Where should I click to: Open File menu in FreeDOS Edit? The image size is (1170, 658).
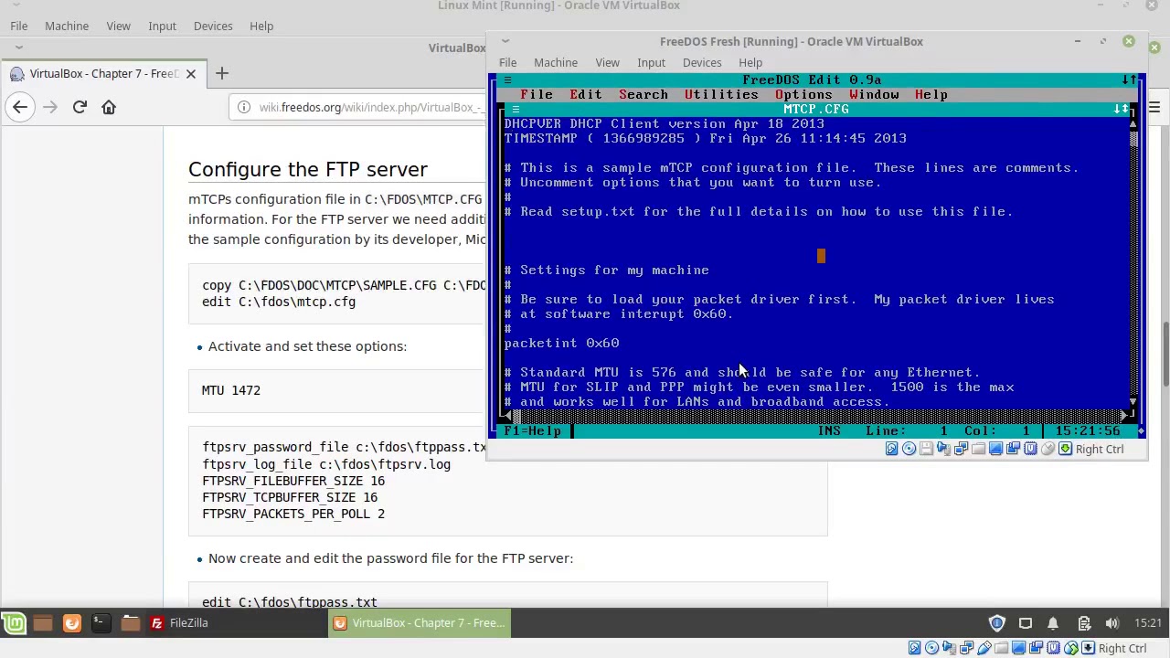537,94
